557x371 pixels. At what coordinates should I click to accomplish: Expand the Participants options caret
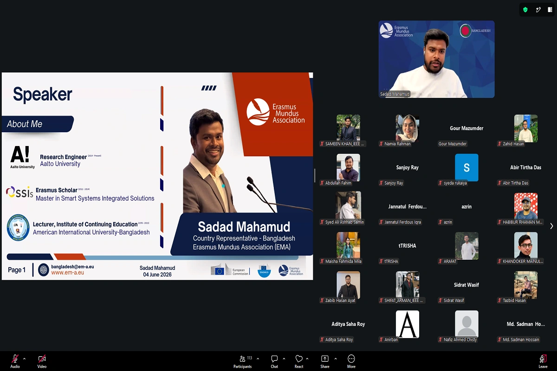pyautogui.click(x=258, y=358)
